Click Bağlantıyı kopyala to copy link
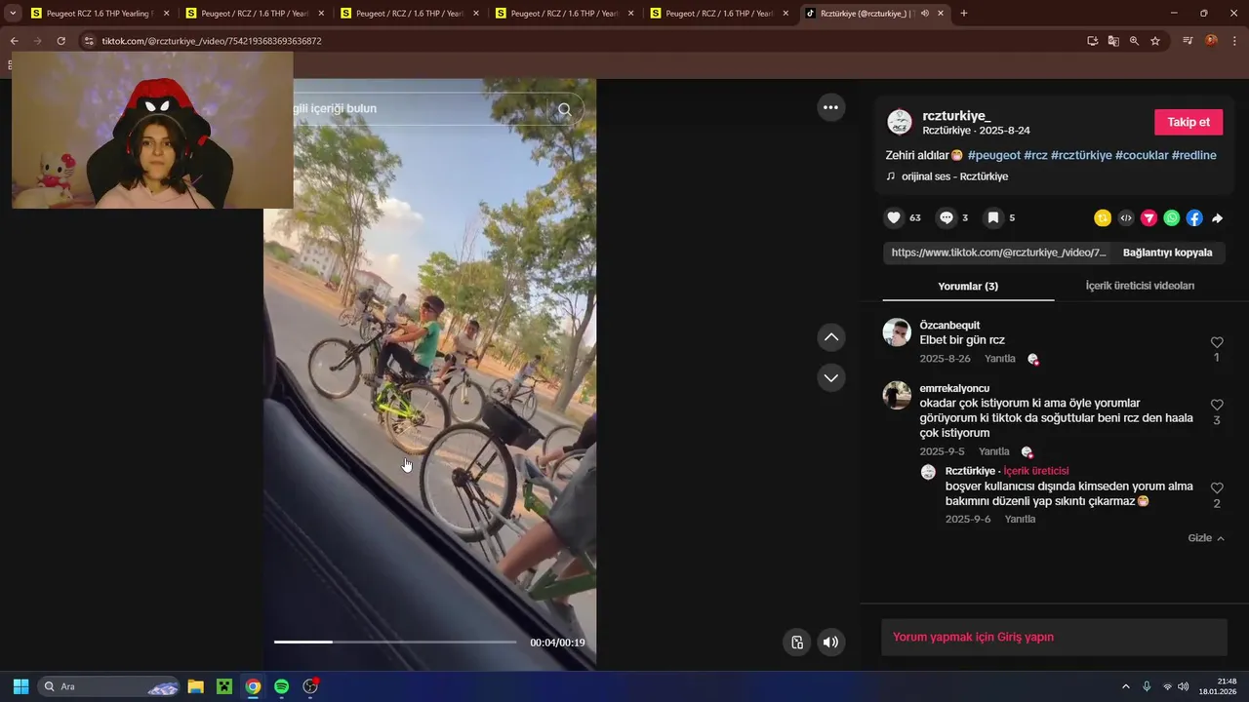1249x702 pixels. [1167, 253]
